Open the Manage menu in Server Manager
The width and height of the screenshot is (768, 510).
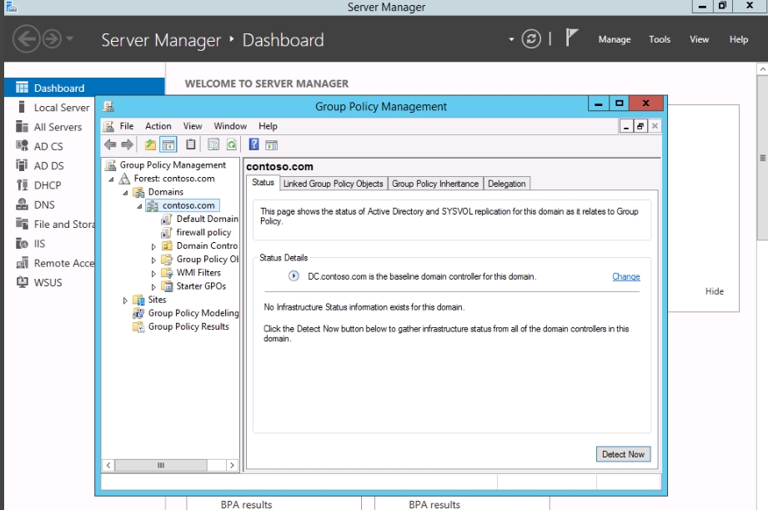[x=615, y=39]
